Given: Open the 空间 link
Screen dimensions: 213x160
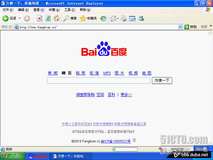Looking at the screenshot, I should tap(100, 95).
